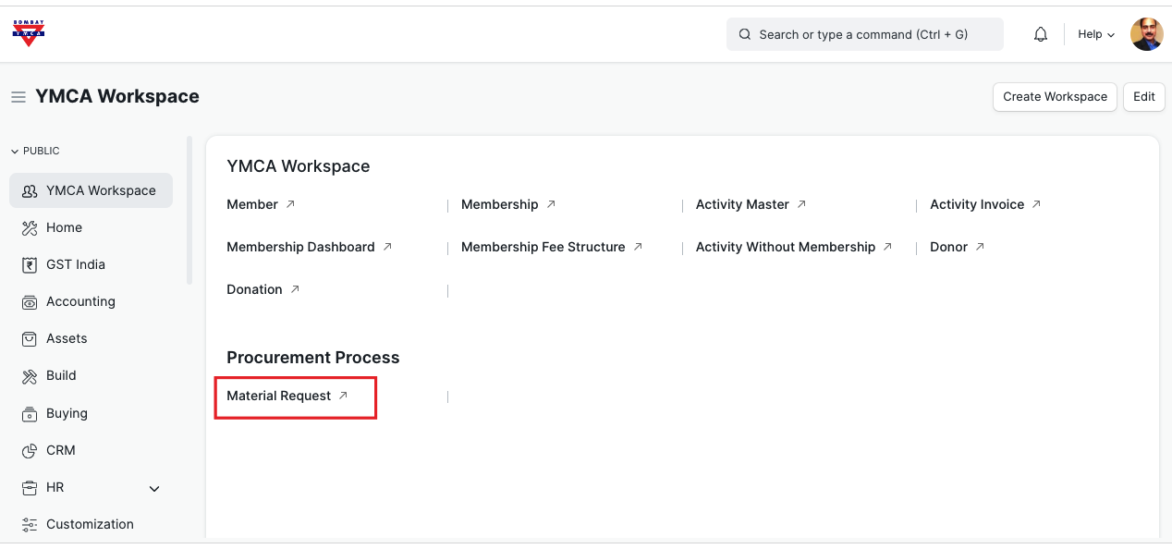1172x549 pixels.
Task: Select the Build sidebar icon
Action: point(30,376)
